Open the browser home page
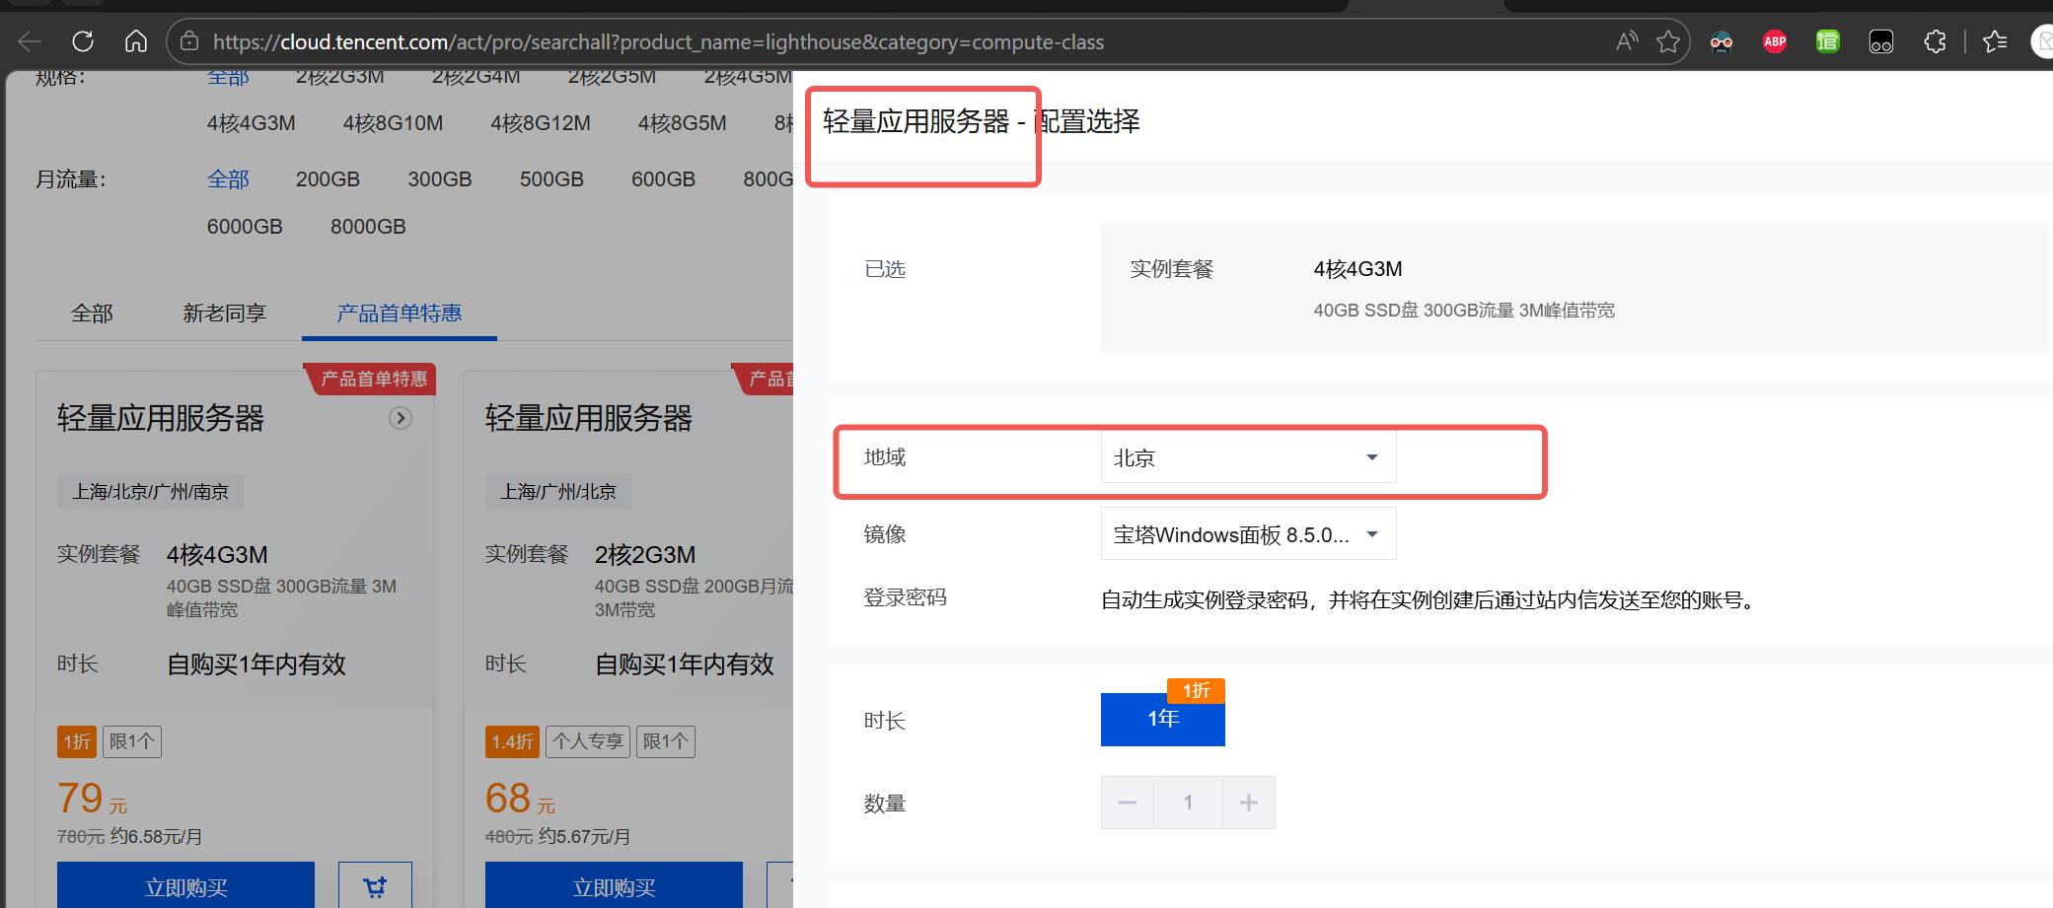The width and height of the screenshot is (2053, 908). 136,41
